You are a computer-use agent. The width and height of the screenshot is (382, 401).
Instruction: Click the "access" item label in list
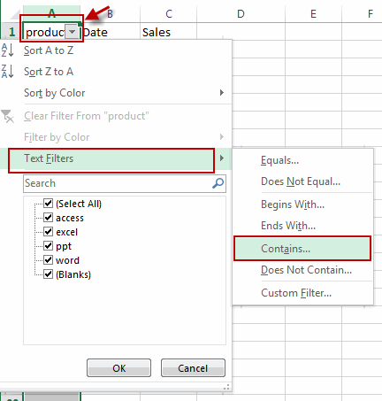point(70,218)
